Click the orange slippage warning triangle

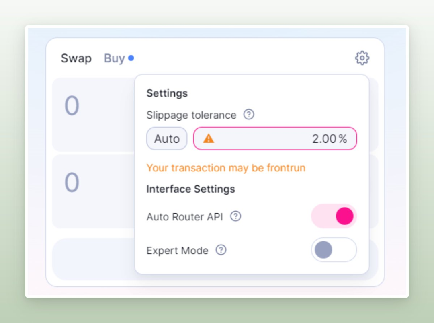[209, 138]
